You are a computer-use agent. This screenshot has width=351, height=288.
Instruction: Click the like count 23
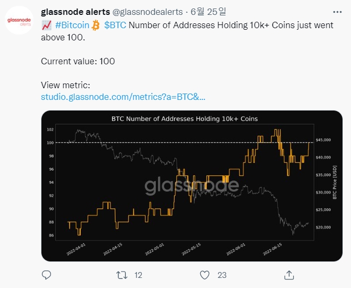222,275
